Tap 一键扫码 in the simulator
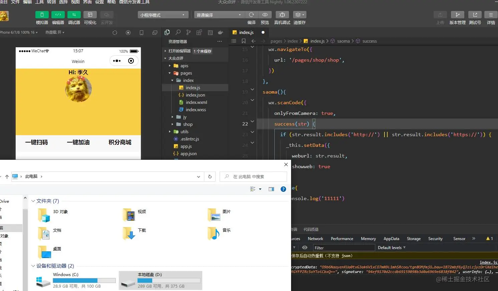The width and height of the screenshot is (498, 291). coord(37,142)
